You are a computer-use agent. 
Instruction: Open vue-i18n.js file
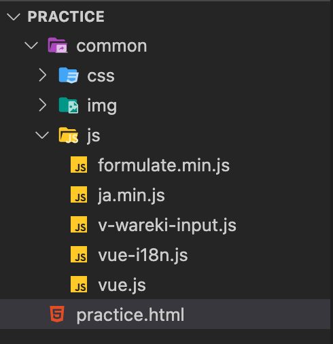pos(143,255)
